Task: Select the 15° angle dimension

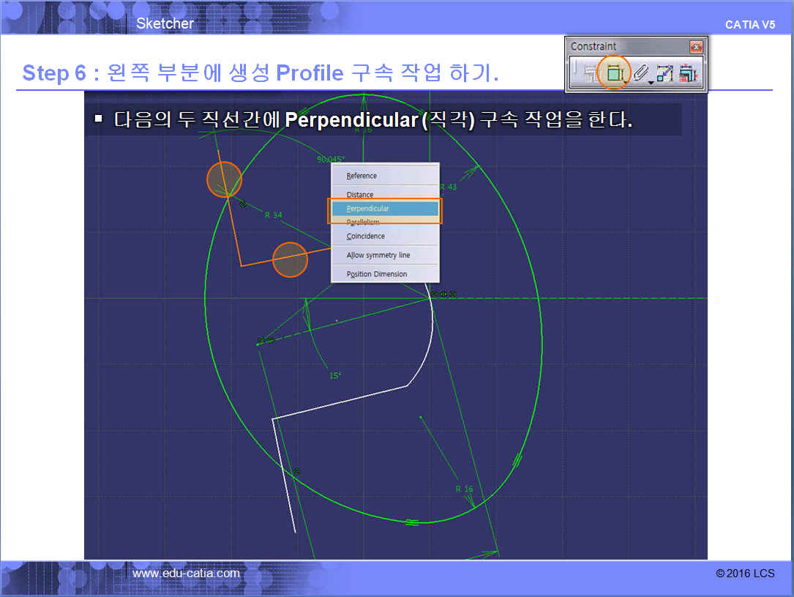Action: [x=334, y=376]
